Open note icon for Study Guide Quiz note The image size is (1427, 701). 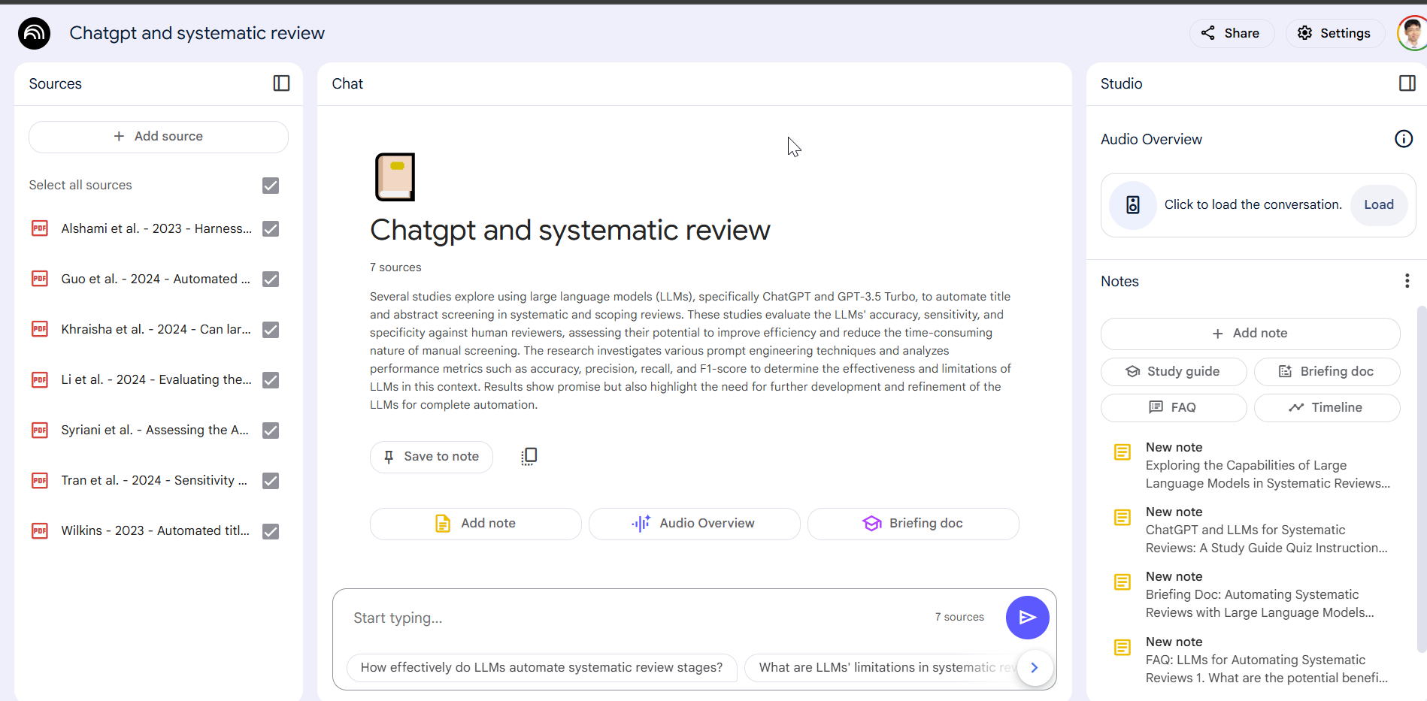coord(1122,517)
